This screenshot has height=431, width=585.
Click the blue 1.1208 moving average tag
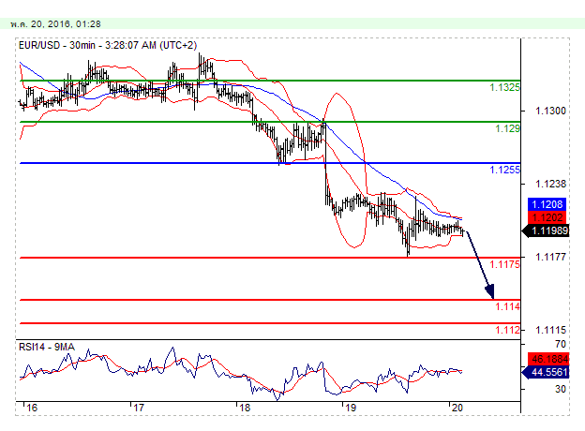(x=547, y=204)
